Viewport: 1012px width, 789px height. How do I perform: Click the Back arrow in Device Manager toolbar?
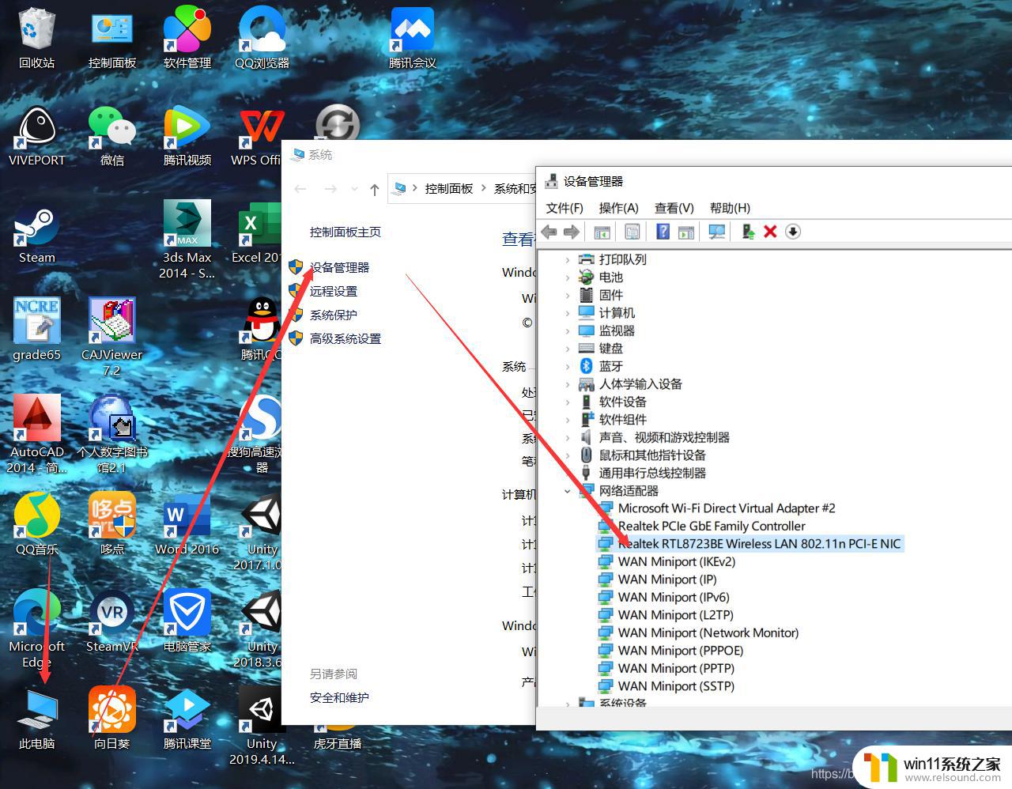click(x=549, y=232)
